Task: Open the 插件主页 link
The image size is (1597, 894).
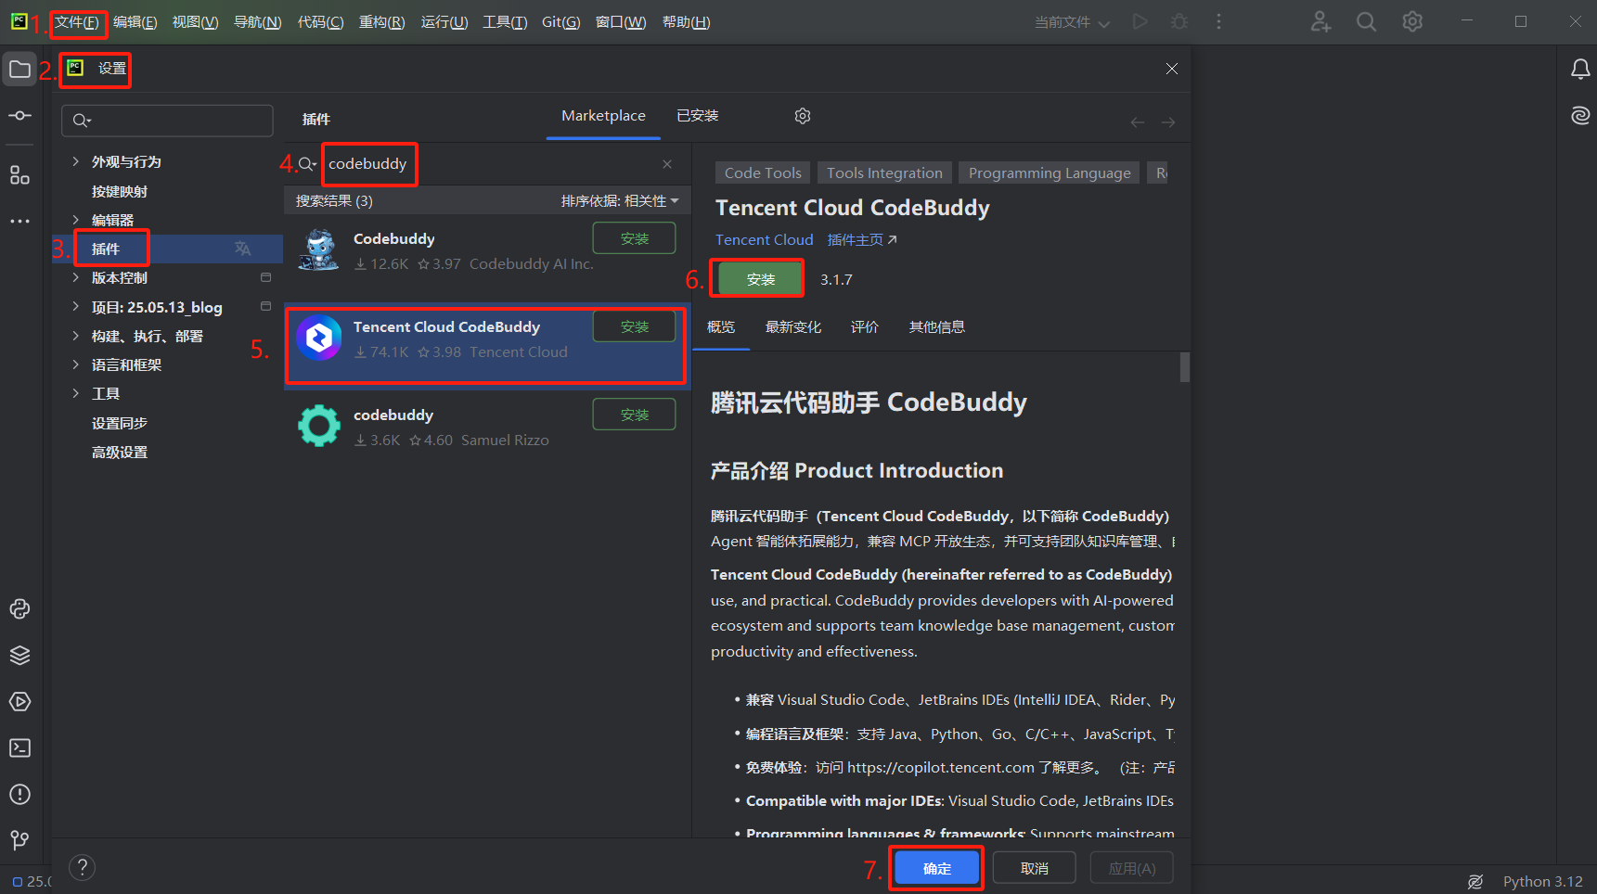Action: click(x=862, y=240)
